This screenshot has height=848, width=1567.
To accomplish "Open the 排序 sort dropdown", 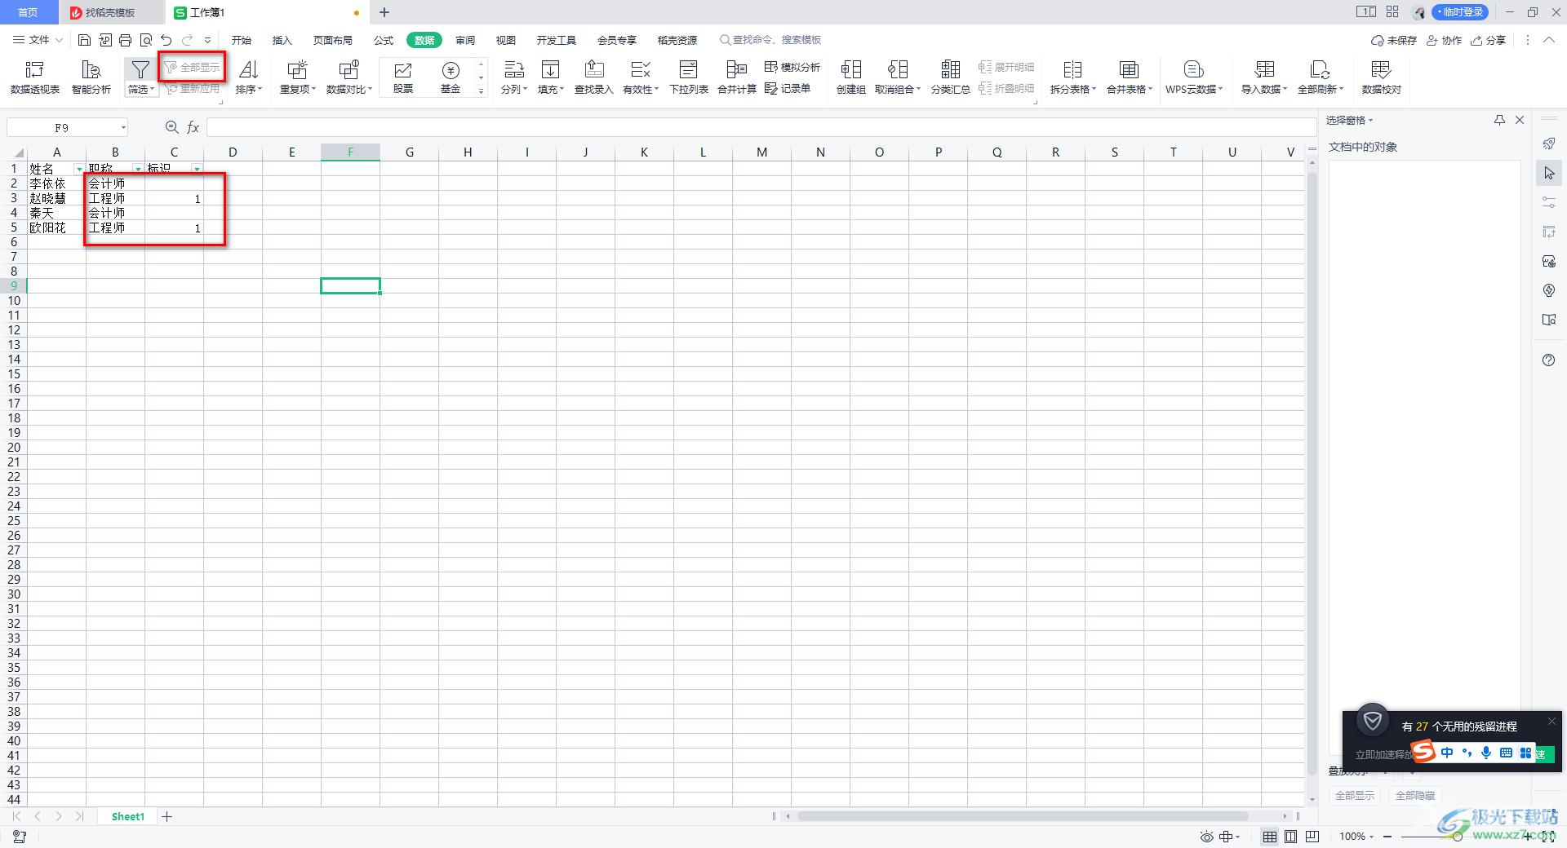I will click(x=249, y=77).
